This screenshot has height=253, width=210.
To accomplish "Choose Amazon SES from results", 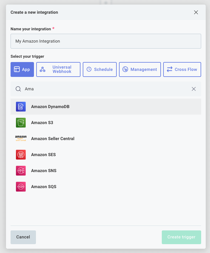I will [x=106, y=155].
